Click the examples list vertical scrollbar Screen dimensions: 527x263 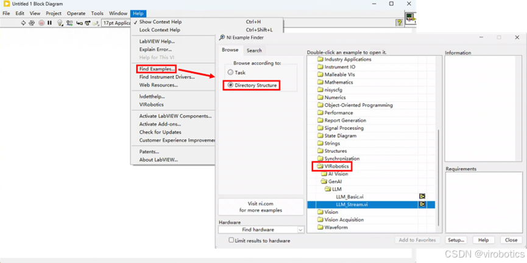tap(438, 177)
